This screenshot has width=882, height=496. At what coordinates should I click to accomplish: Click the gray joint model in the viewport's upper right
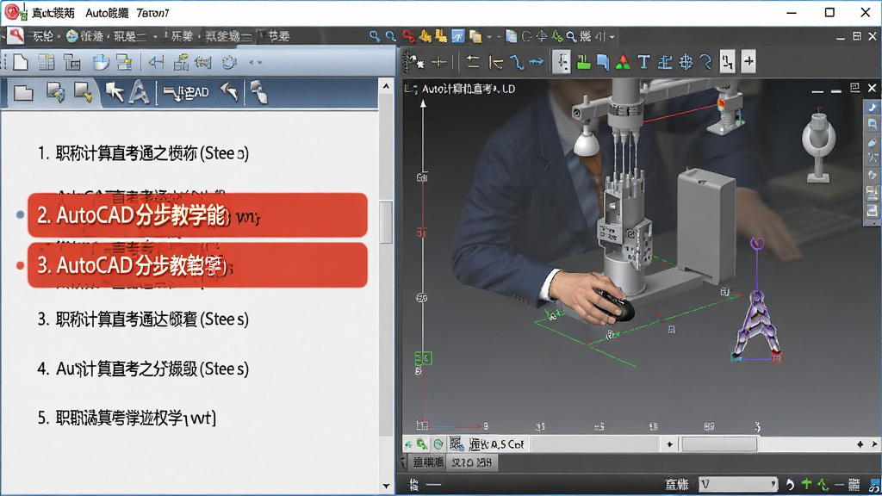(x=818, y=146)
